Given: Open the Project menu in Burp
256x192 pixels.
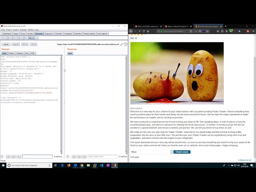Looking at the screenshot, I should point(9,30).
